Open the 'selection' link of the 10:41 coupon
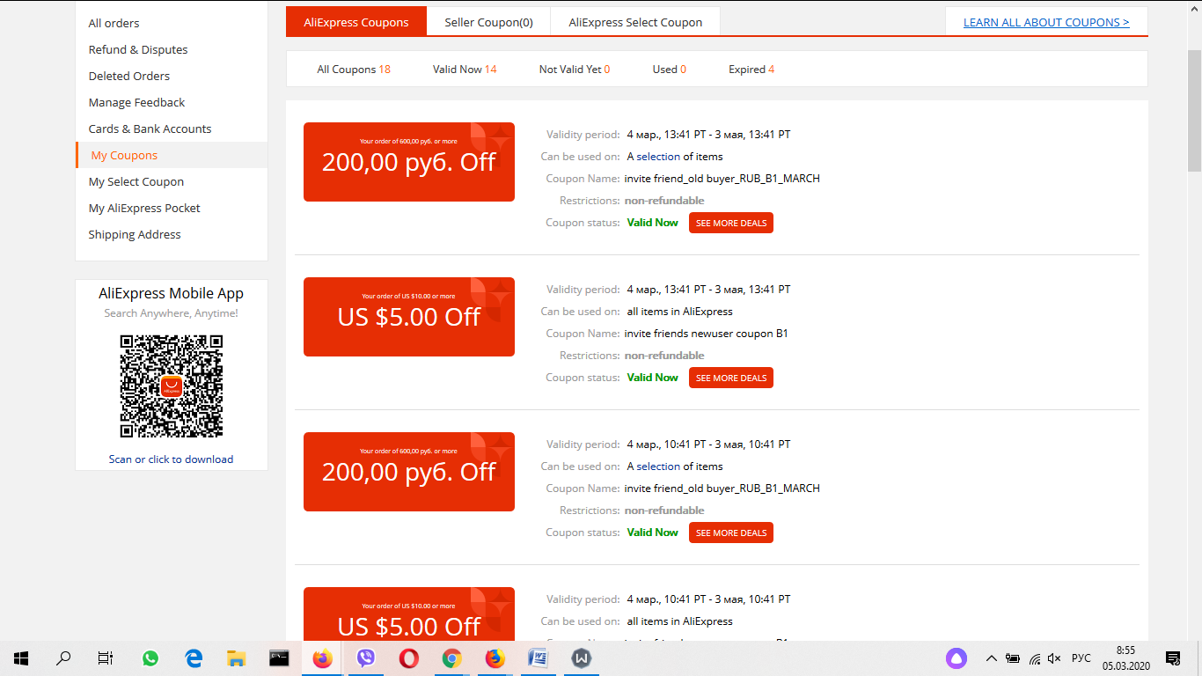The height and width of the screenshot is (676, 1202). point(658,467)
